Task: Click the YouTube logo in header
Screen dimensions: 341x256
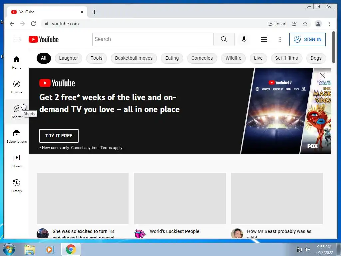Action: [44, 39]
